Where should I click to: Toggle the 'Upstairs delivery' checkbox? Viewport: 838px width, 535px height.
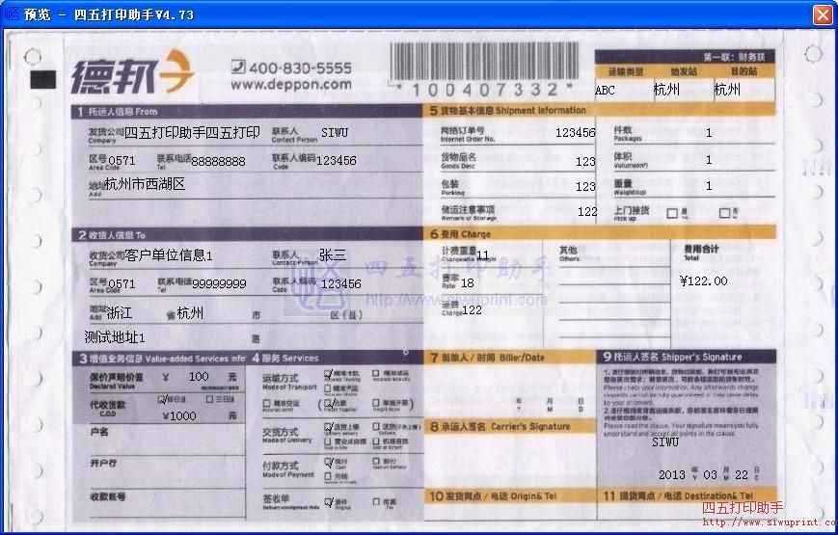[x=328, y=427]
